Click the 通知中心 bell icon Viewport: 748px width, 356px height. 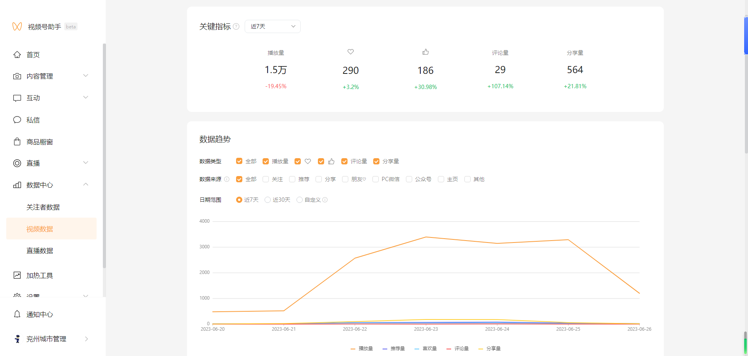pos(17,314)
